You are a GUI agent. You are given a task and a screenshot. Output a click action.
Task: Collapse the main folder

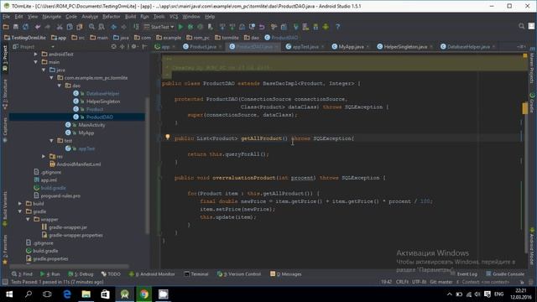click(x=35, y=62)
